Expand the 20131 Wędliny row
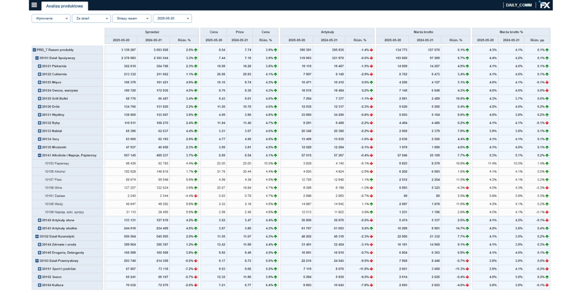The image size is (582, 291). click(40, 114)
